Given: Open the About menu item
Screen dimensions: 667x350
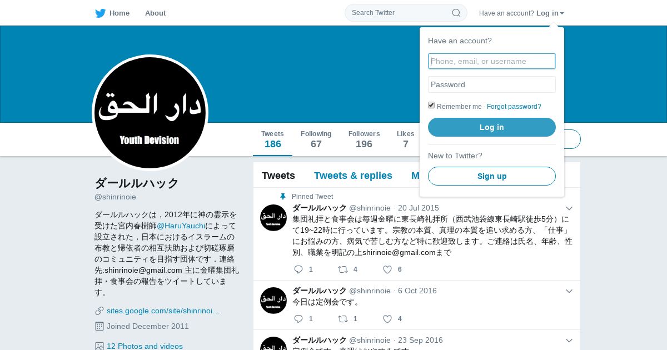Looking at the screenshot, I should pos(155,13).
